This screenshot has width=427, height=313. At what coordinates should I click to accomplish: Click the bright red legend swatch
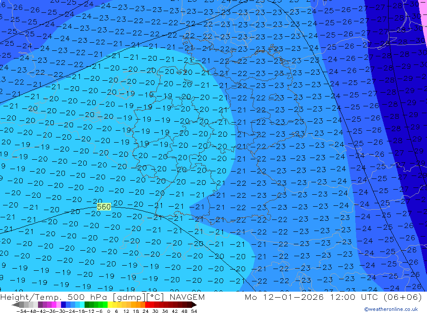pyautogui.click(x=148, y=304)
